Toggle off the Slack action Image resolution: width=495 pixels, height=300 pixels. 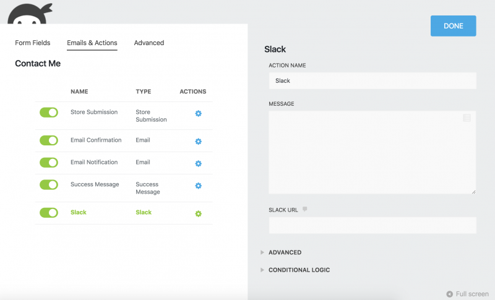(49, 213)
